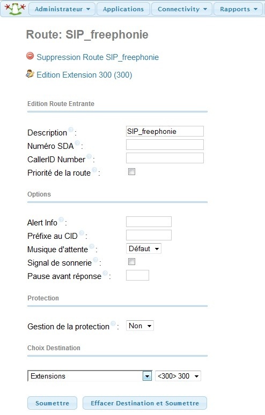Open the Administrateur menu
Screen dimensions: 265x415
pyautogui.click(x=62, y=9)
